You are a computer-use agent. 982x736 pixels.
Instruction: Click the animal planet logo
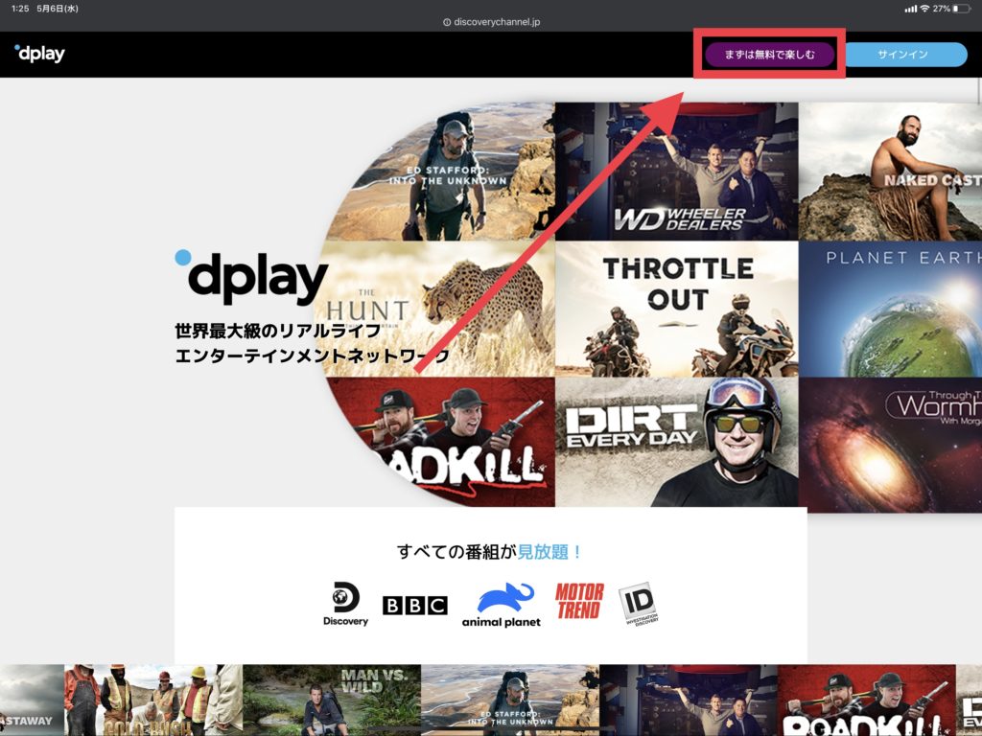501,605
